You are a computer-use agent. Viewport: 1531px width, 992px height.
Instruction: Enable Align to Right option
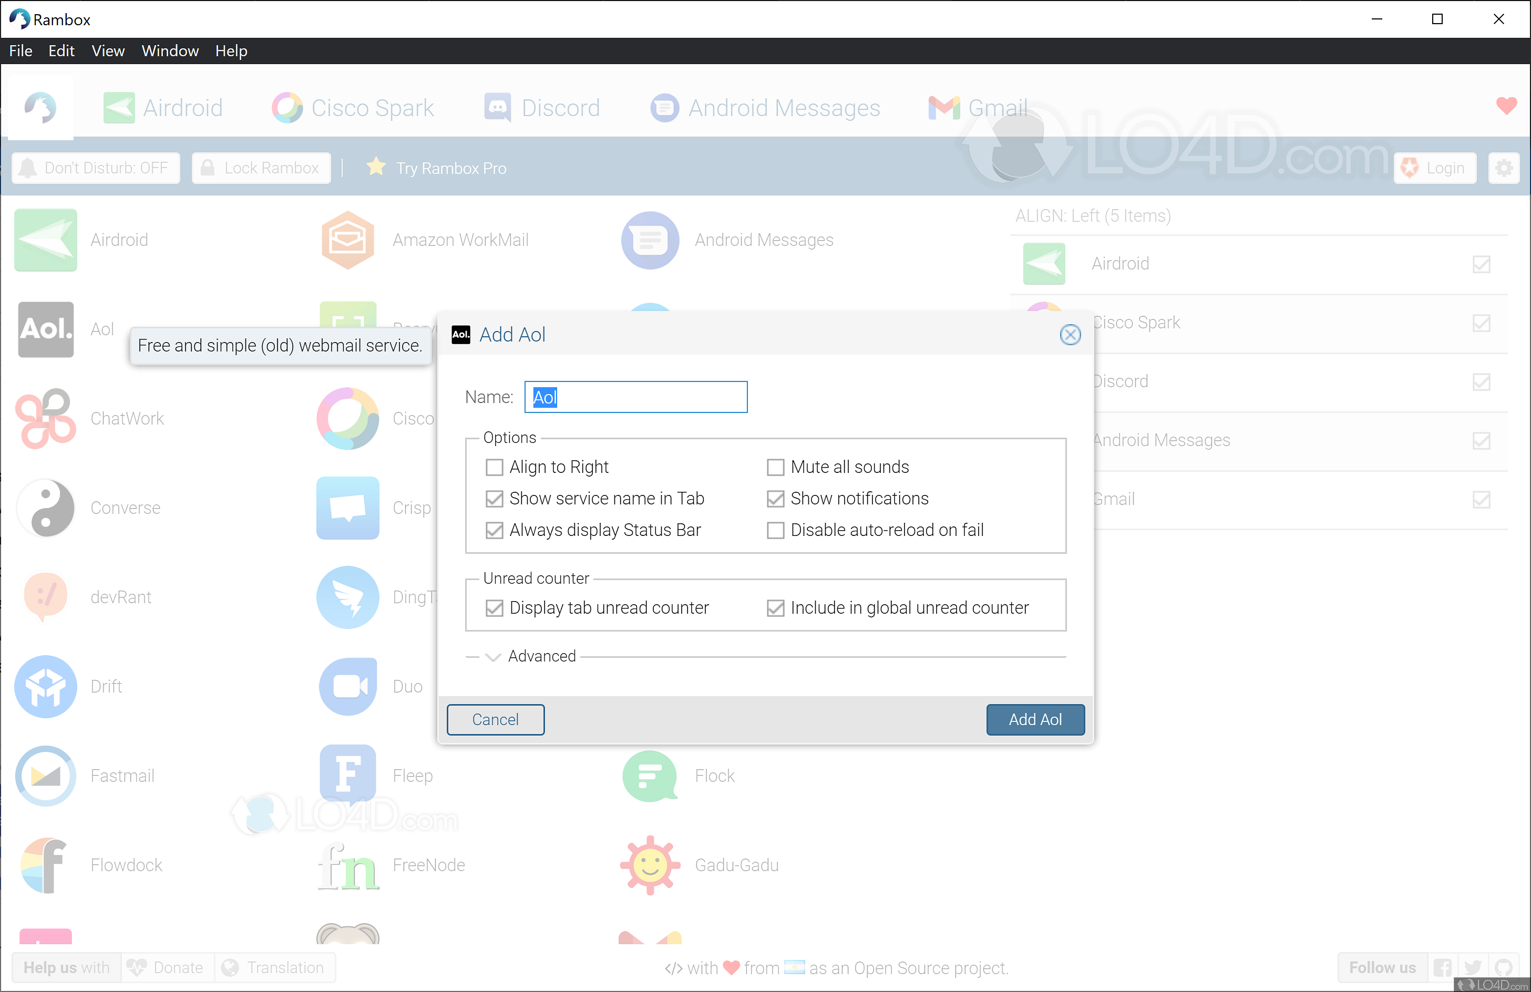click(x=494, y=468)
